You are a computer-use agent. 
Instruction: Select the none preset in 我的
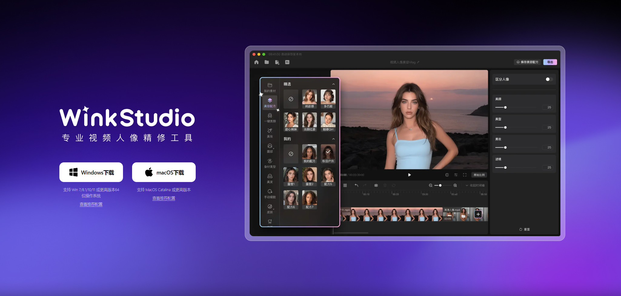click(291, 154)
